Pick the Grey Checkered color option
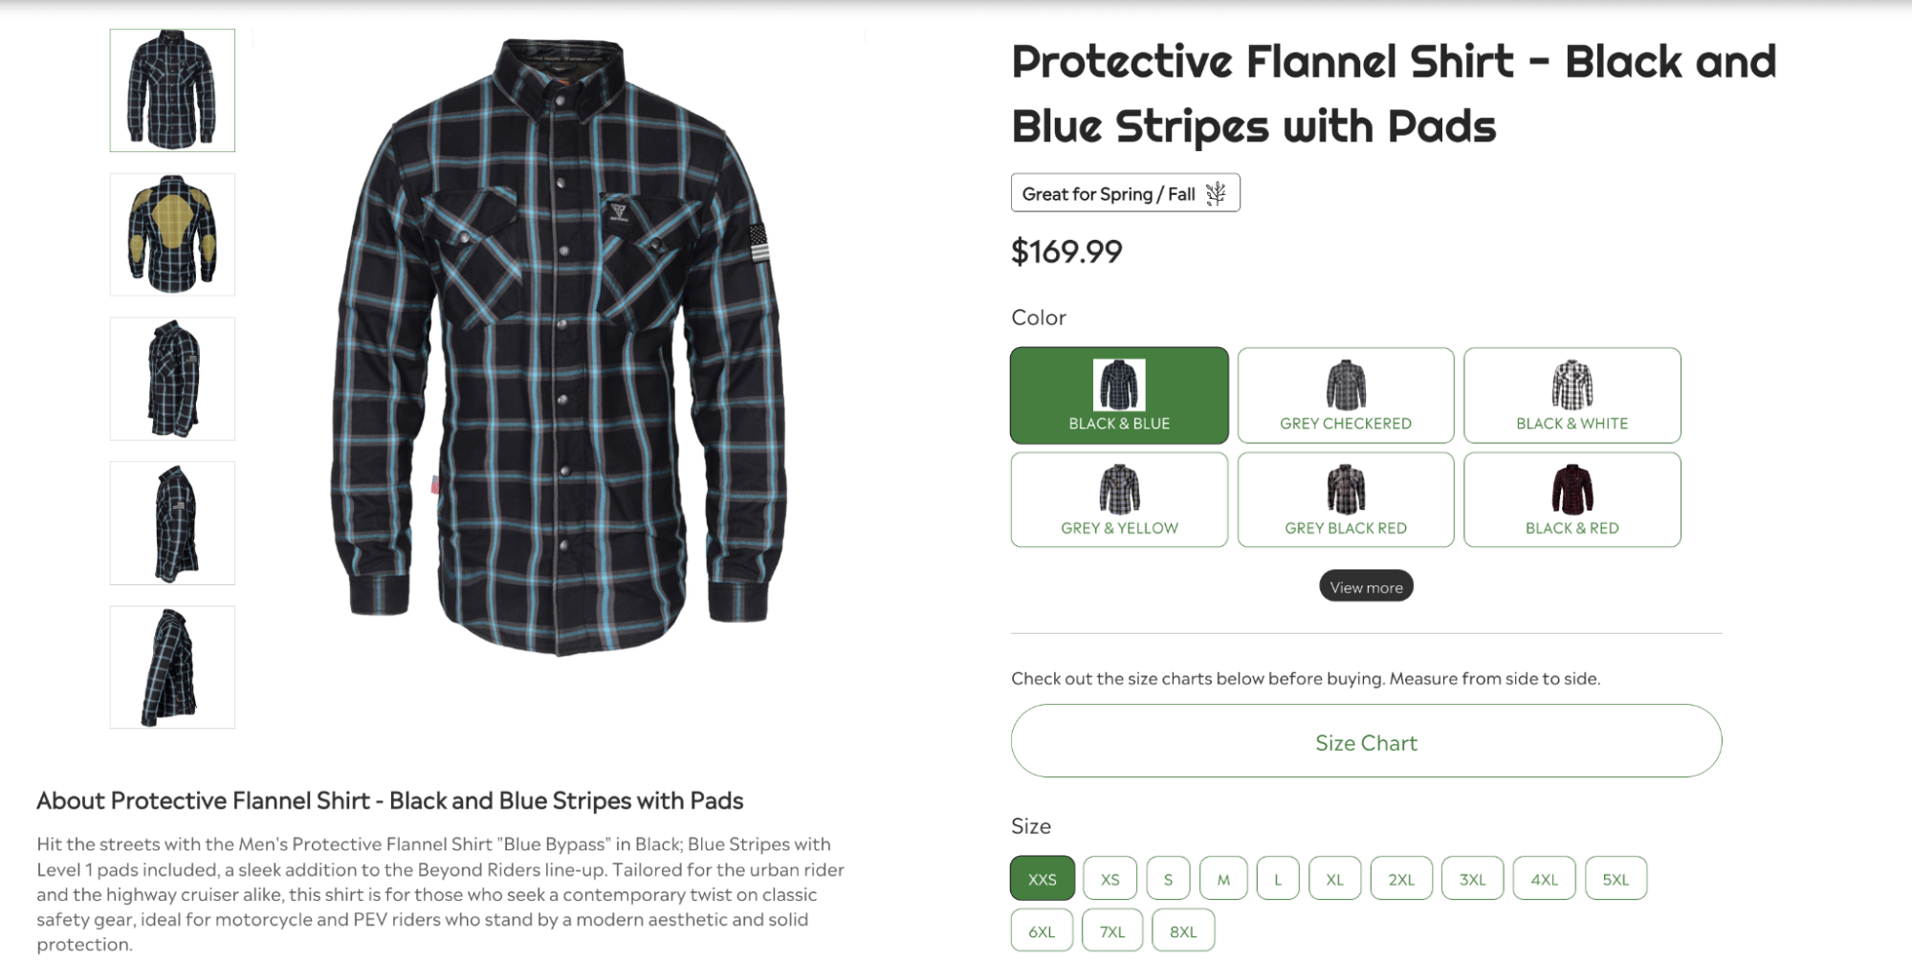1912x962 pixels. [1346, 395]
